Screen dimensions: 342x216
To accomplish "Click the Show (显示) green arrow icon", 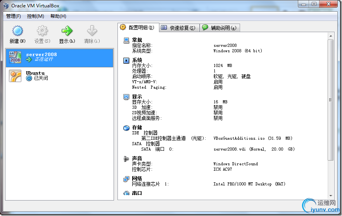I will click(67, 31).
